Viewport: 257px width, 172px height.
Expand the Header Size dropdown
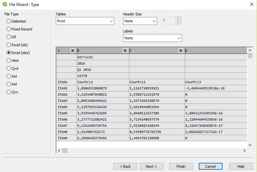pos(140,21)
